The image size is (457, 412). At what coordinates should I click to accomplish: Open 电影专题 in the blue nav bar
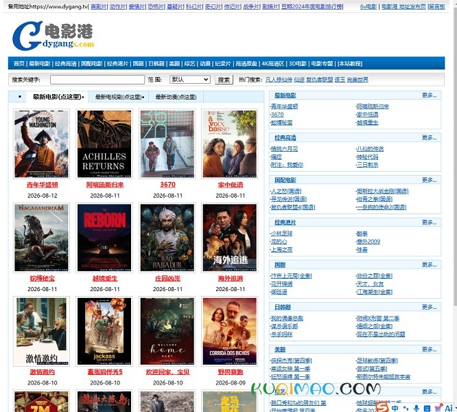click(x=322, y=64)
